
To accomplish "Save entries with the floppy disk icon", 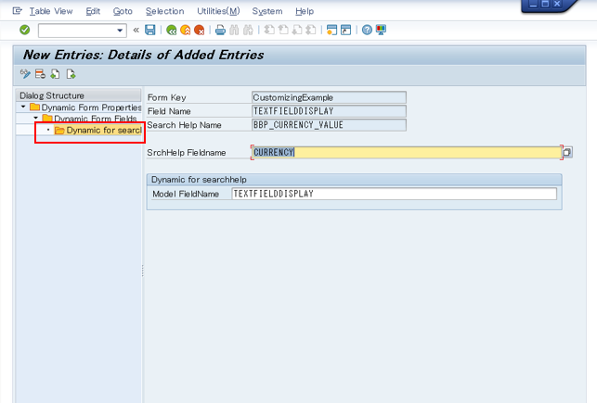I will [150, 30].
